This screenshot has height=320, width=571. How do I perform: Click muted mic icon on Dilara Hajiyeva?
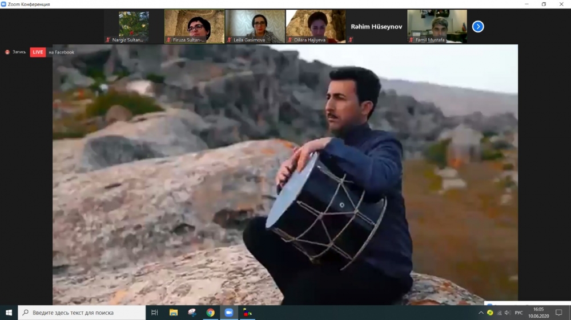pos(290,40)
